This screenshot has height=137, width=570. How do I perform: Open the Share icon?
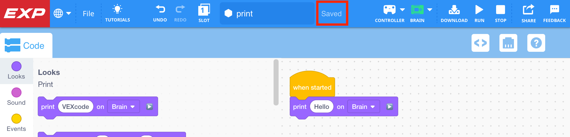click(x=528, y=10)
